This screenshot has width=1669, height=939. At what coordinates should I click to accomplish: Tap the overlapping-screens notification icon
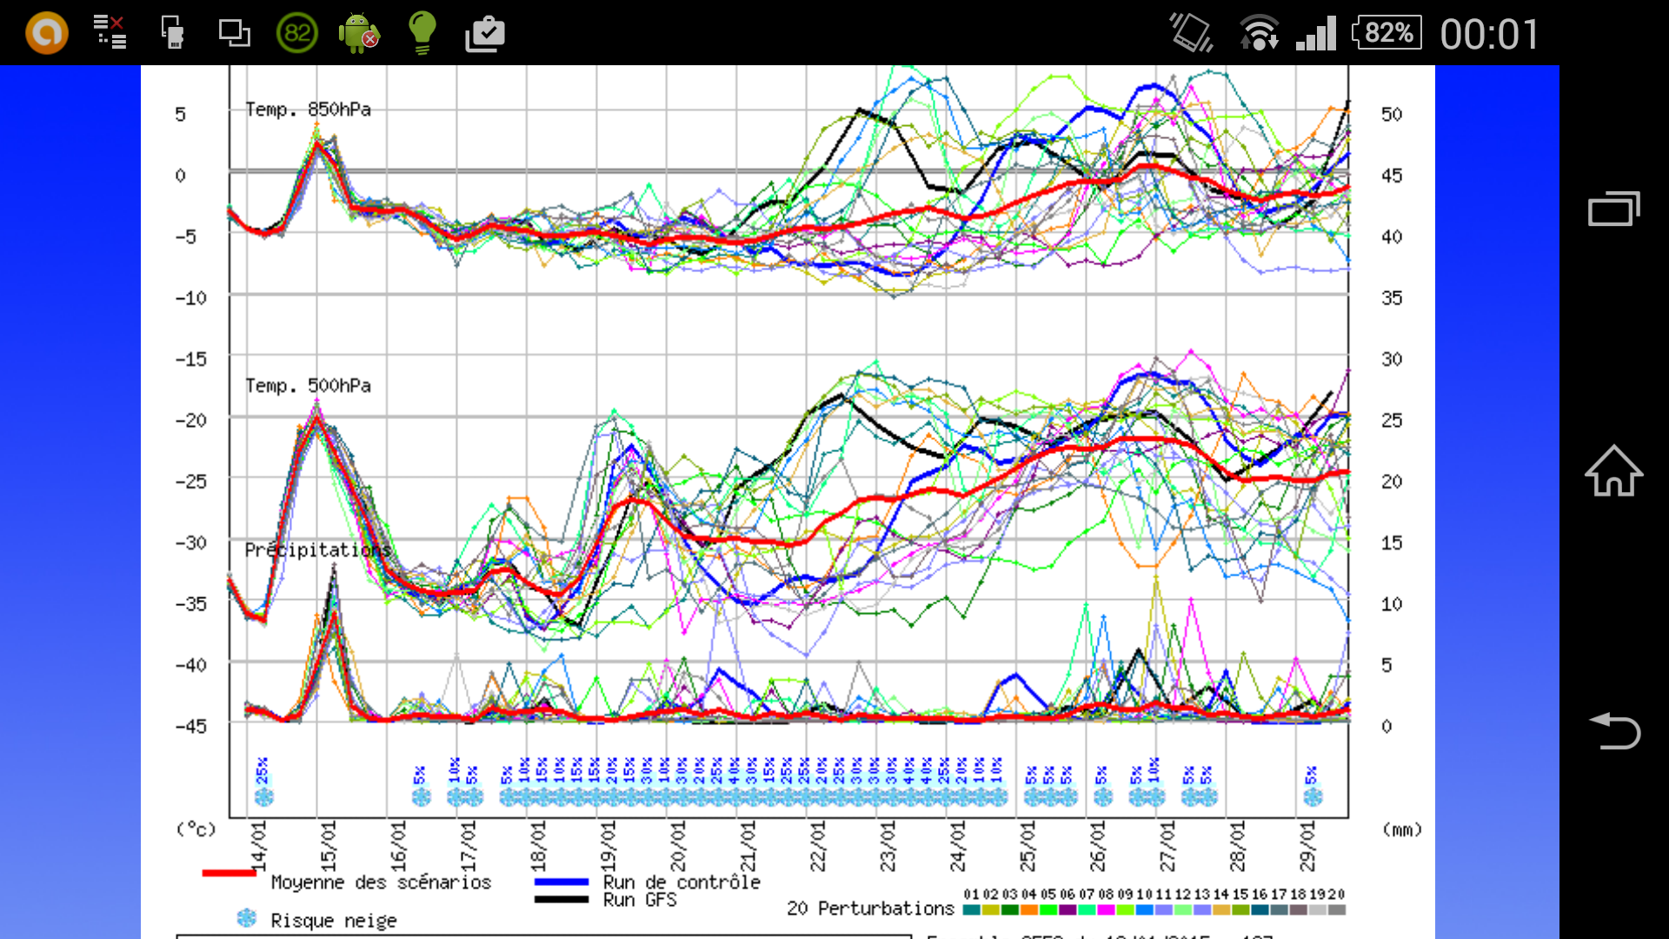point(234,33)
